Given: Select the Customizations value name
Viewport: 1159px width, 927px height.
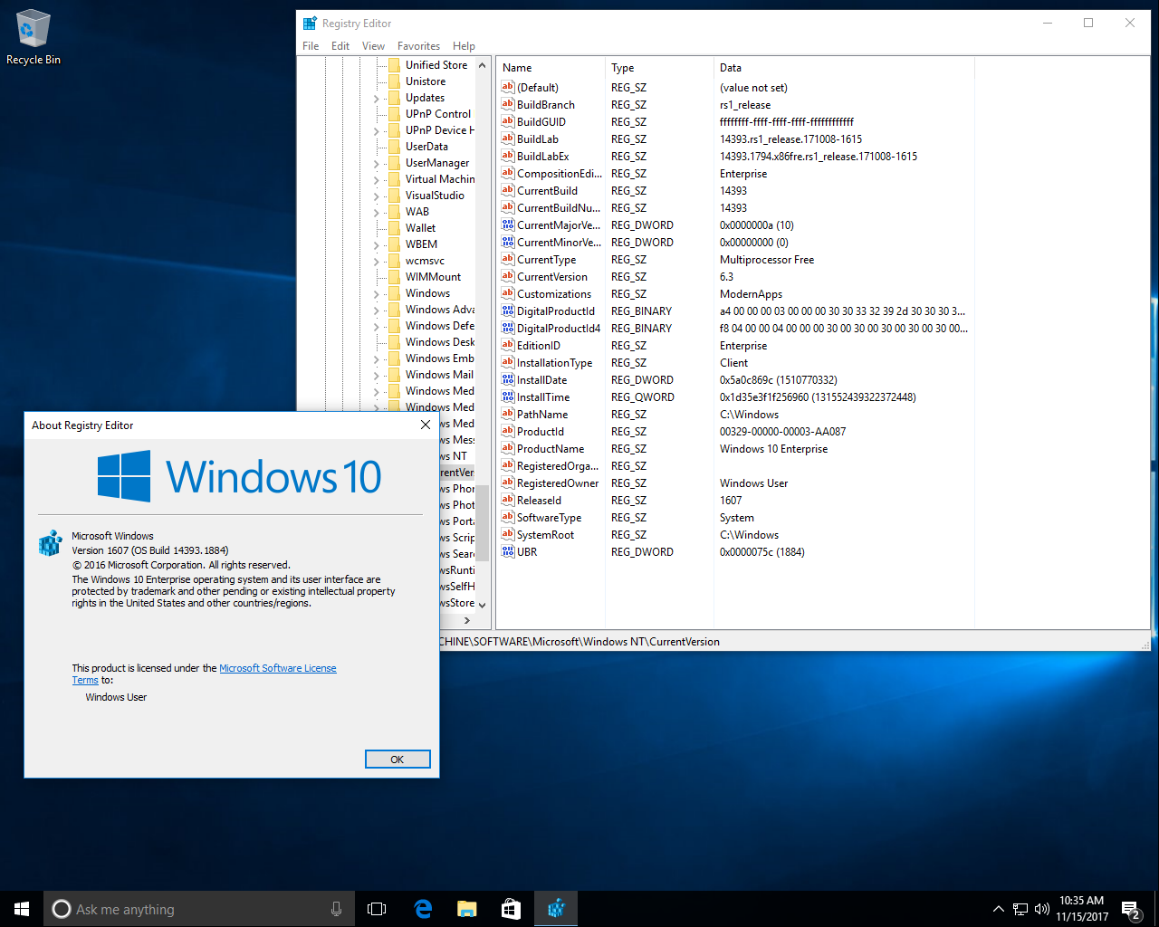Looking at the screenshot, I should pyautogui.click(x=554, y=293).
